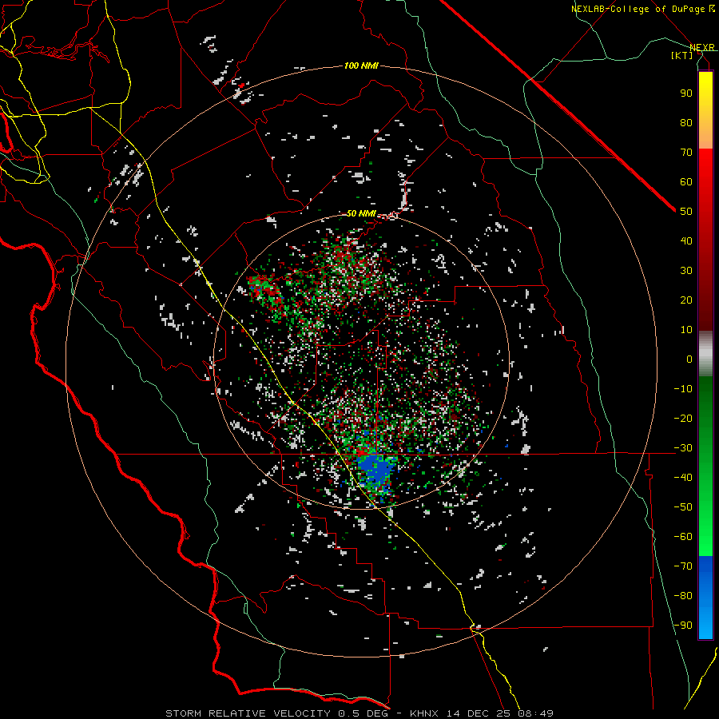The image size is (719, 719).
Task: Click the -90 value on the velocity scale
Action: 683,626
